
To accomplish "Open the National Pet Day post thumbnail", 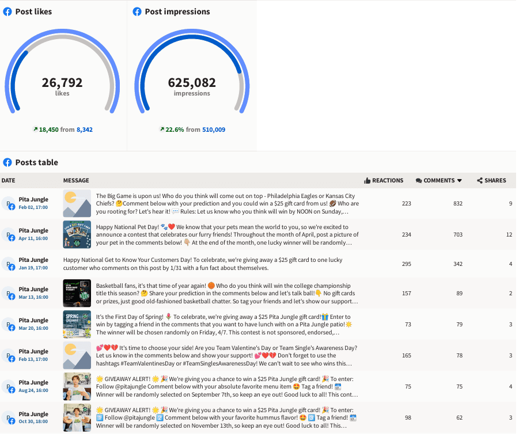I will point(77,234).
